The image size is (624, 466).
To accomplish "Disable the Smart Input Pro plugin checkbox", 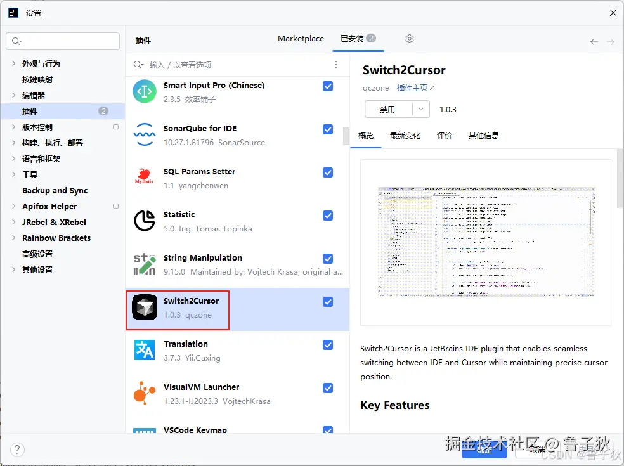I will (x=328, y=86).
